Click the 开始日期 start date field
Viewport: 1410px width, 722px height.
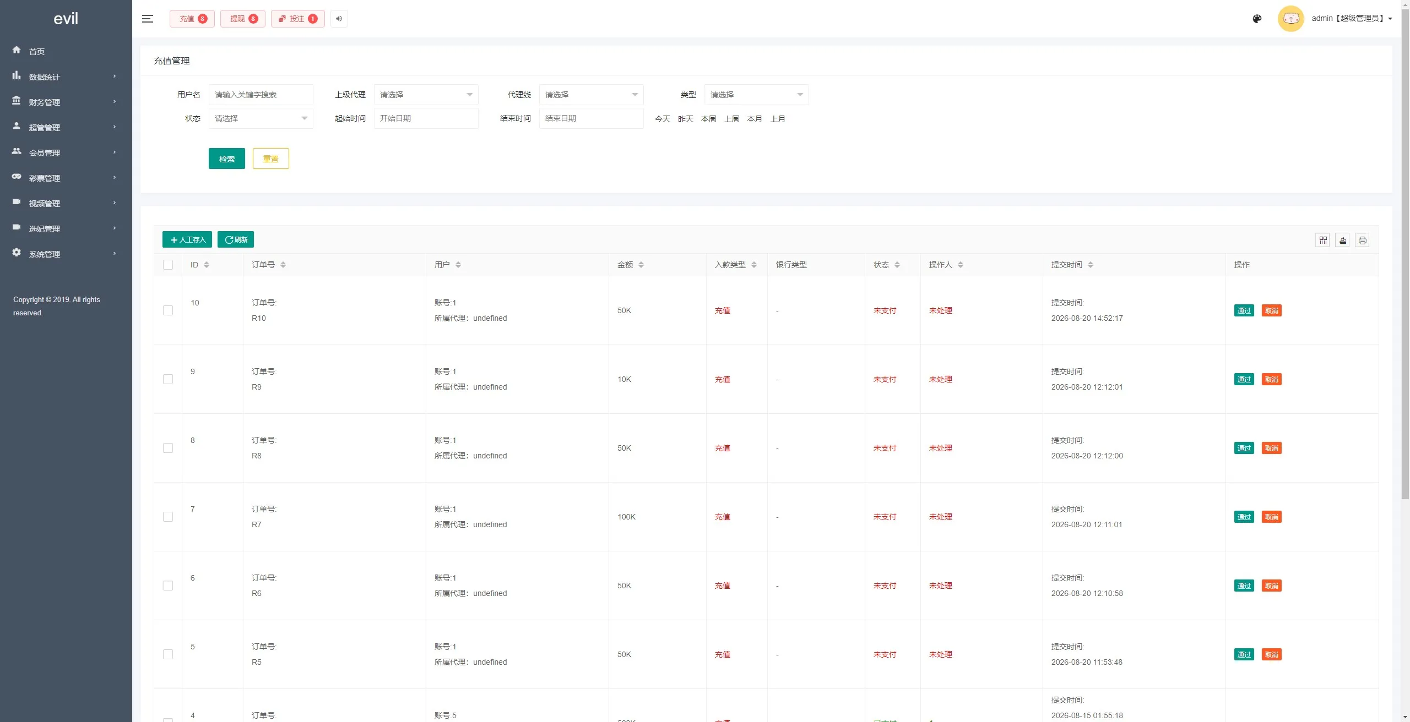coord(426,118)
